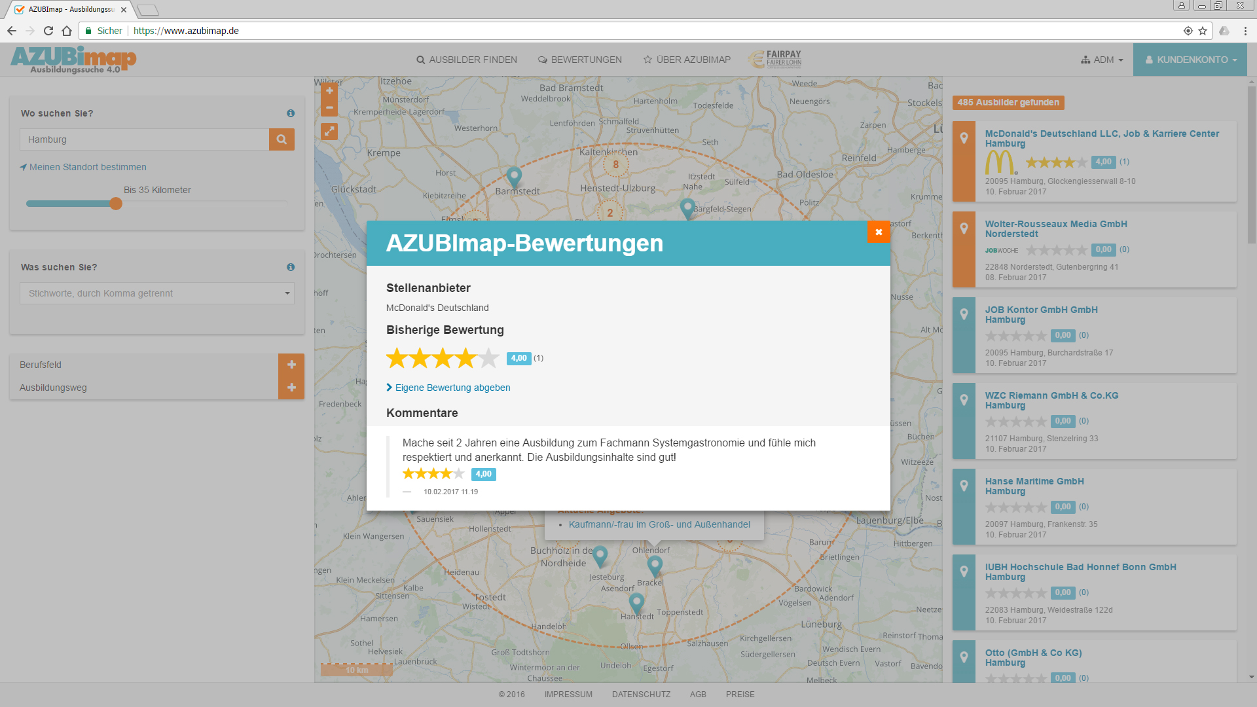This screenshot has height=707, width=1257.
Task: Click the Stichworte keyword input field
Action: (x=151, y=293)
